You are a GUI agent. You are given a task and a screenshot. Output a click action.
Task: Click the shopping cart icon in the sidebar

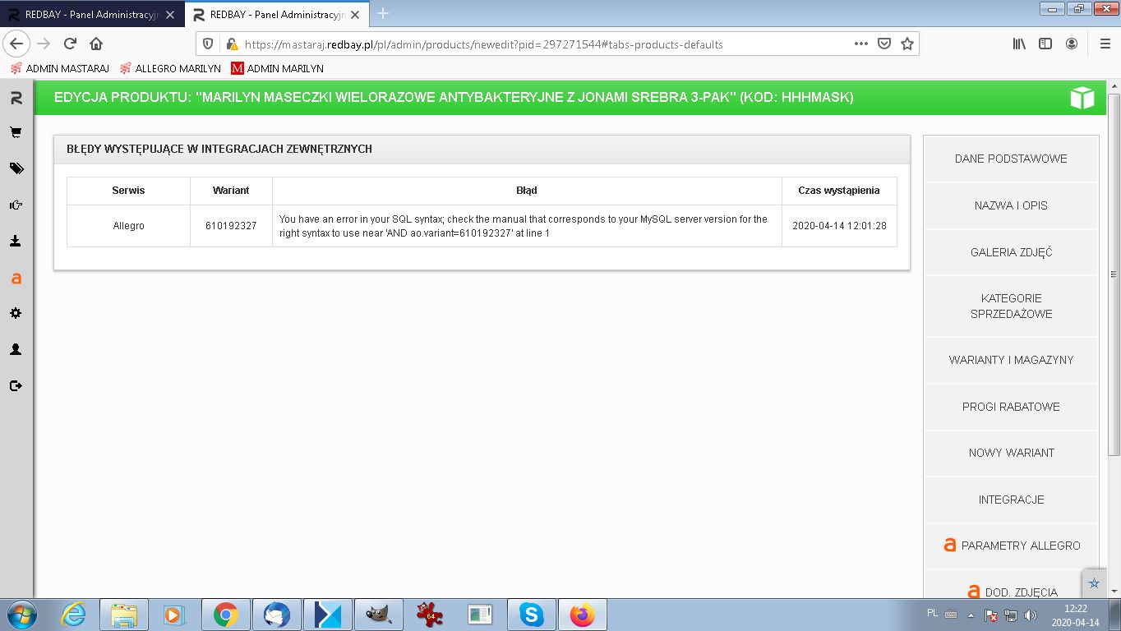(x=16, y=132)
